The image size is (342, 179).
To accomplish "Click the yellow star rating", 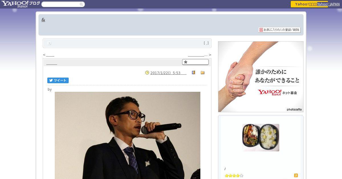I will [x=234, y=176].
